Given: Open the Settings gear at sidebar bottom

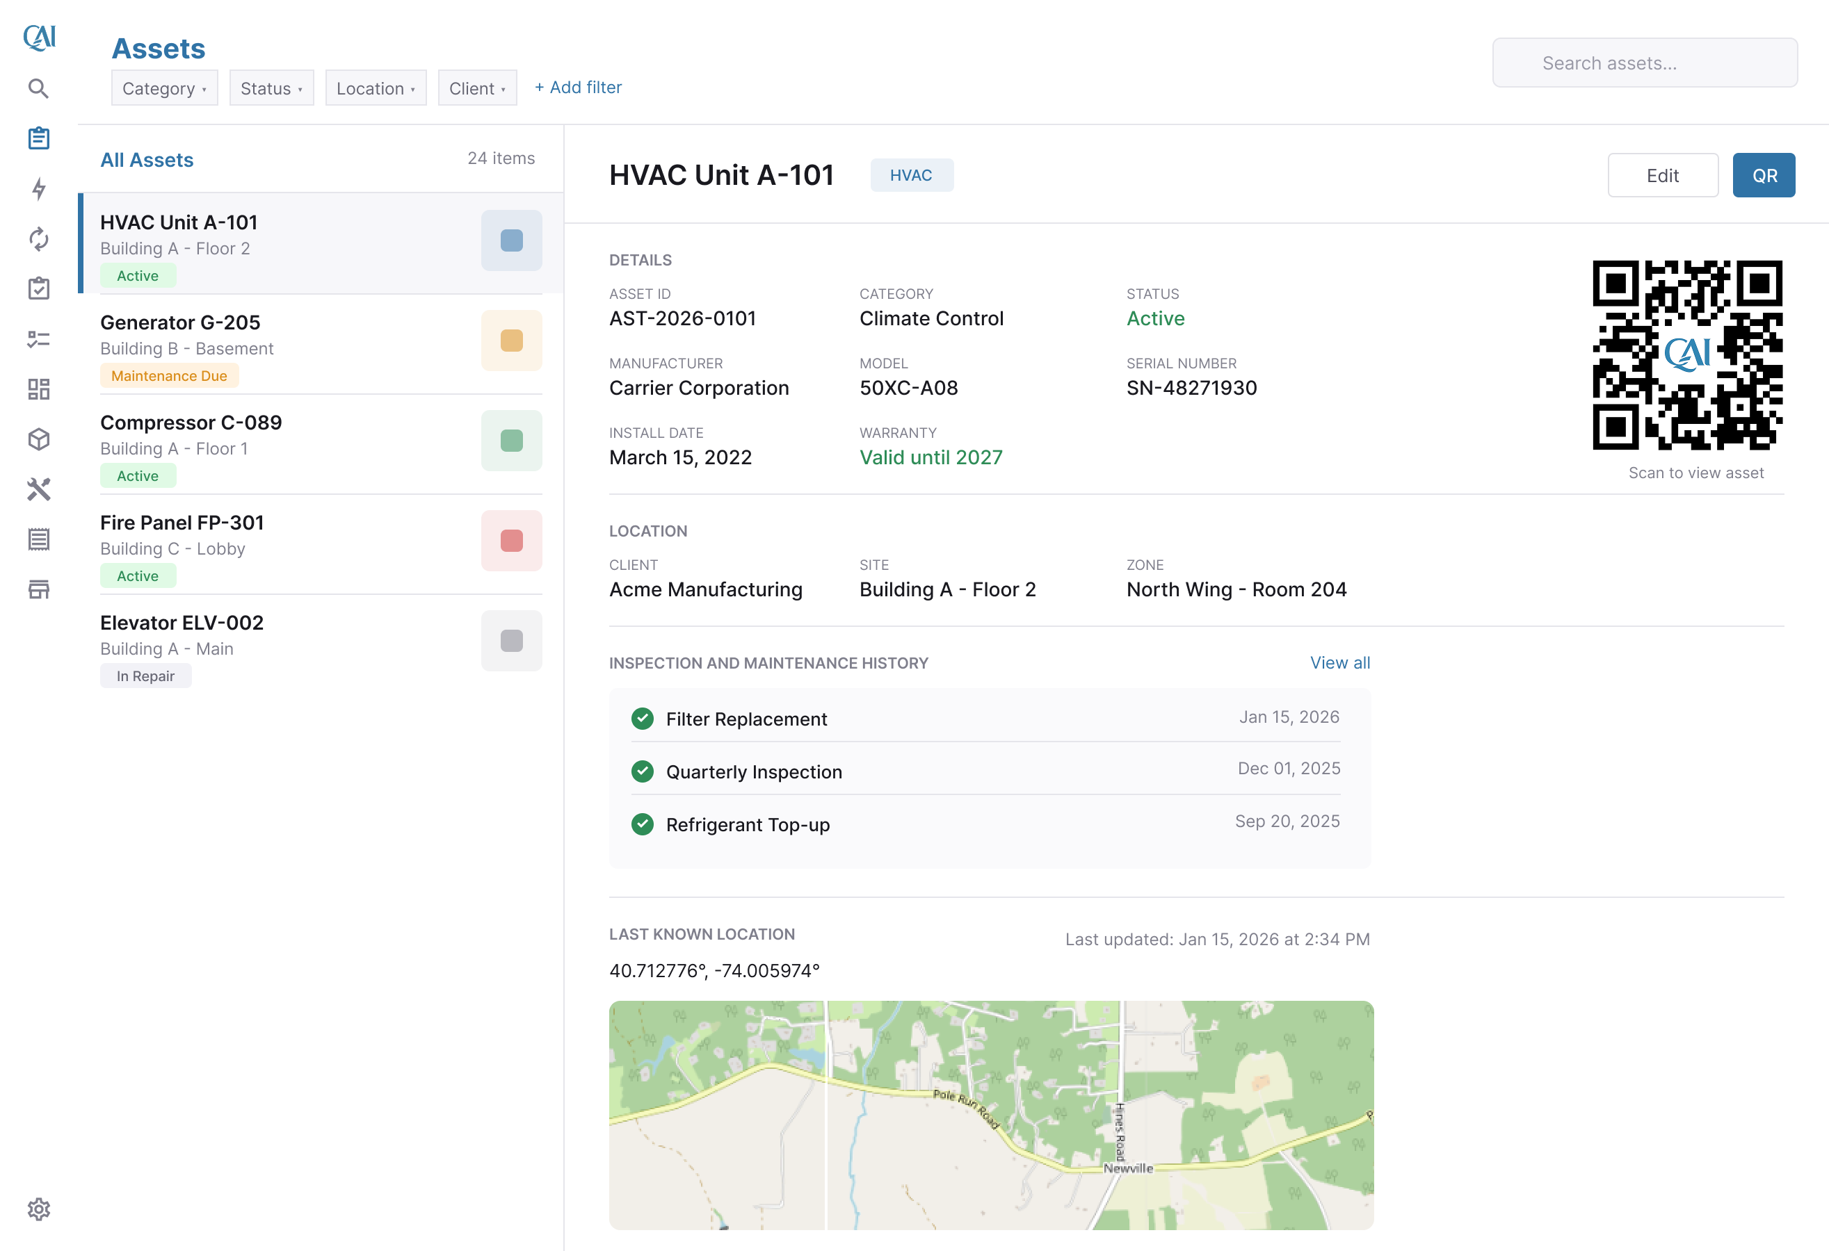Looking at the screenshot, I should 38,1209.
